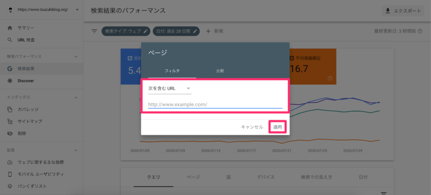431x195 pixels.
Task: Click the モバイル ユーザビリティ phone icon
Action: (10, 174)
